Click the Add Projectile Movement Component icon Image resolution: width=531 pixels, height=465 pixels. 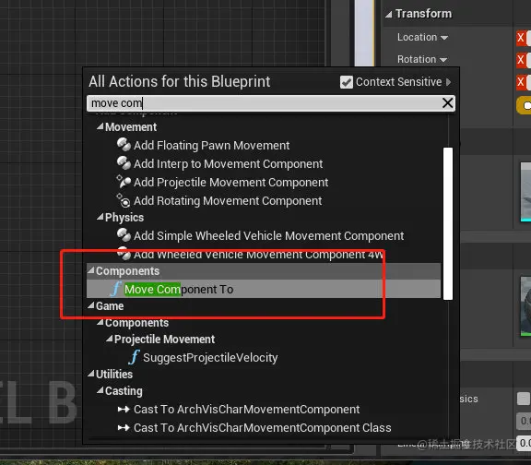click(124, 182)
